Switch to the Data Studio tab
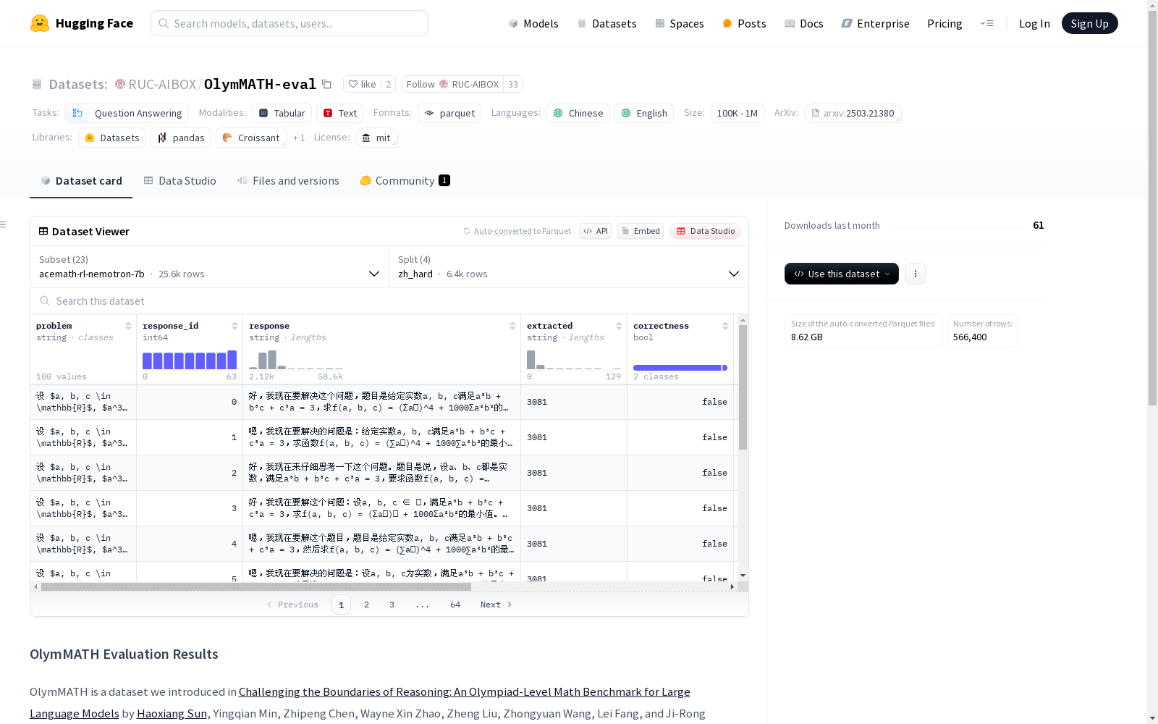Viewport: 1158px width, 724px height. coord(179,181)
